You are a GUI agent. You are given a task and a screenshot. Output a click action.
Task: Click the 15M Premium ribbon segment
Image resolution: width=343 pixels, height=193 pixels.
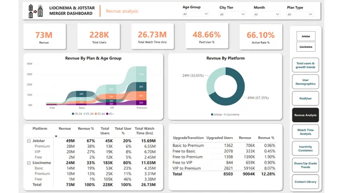(141, 74)
